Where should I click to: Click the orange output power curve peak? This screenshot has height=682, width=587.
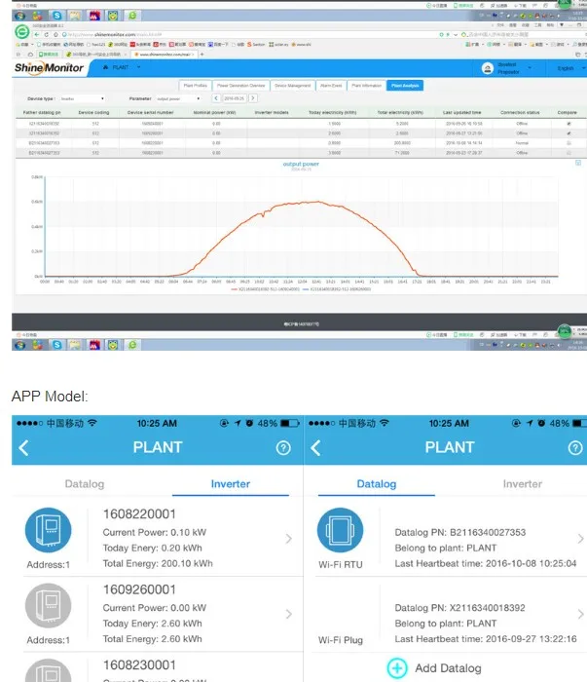click(317, 202)
